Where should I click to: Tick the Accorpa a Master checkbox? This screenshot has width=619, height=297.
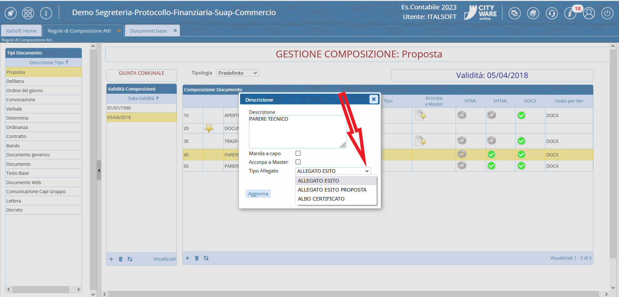[x=298, y=162]
